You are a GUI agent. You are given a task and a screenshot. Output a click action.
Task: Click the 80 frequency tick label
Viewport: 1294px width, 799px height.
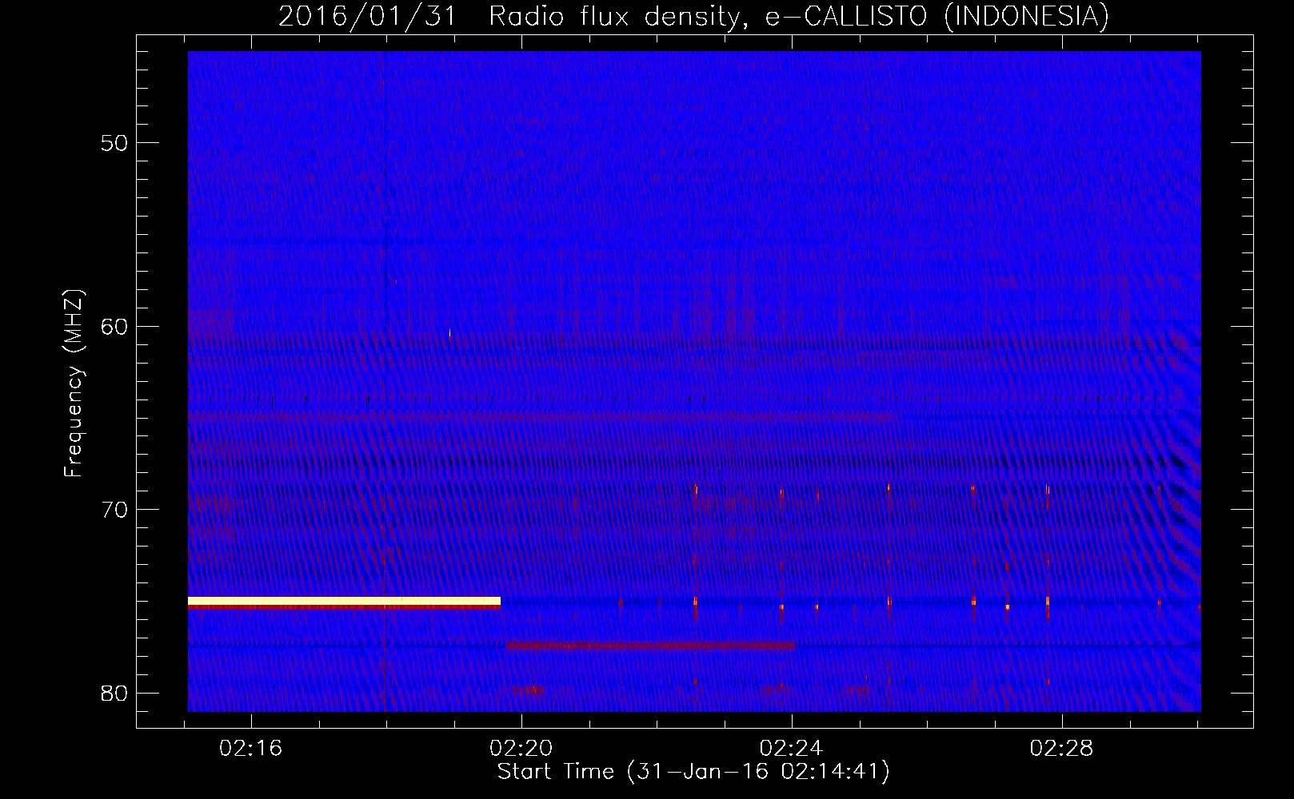tap(114, 693)
